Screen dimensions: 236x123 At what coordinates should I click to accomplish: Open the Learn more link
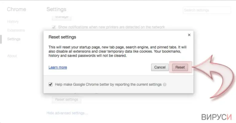coord(58,67)
